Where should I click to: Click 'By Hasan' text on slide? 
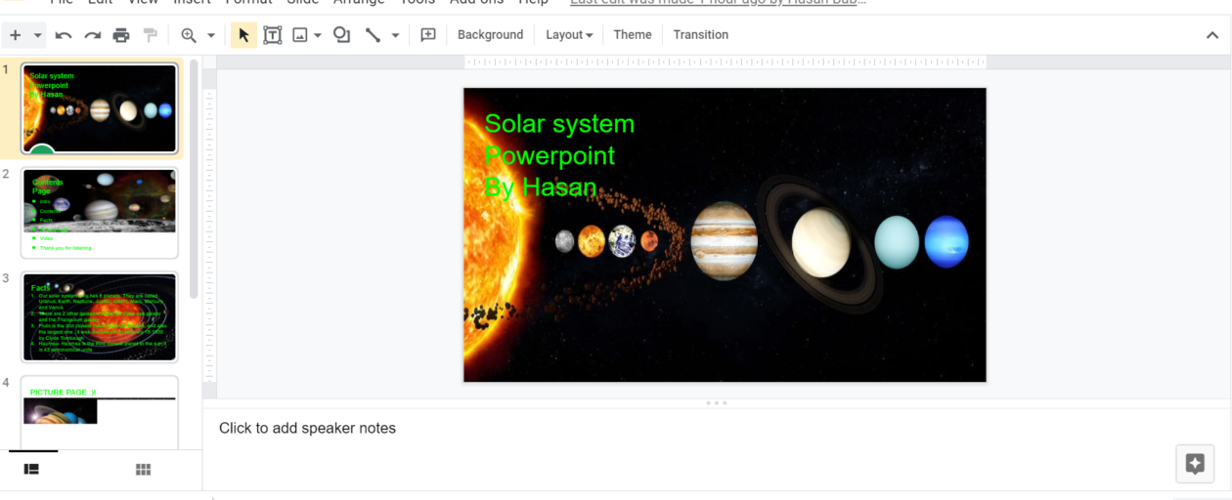coord(541,187)
